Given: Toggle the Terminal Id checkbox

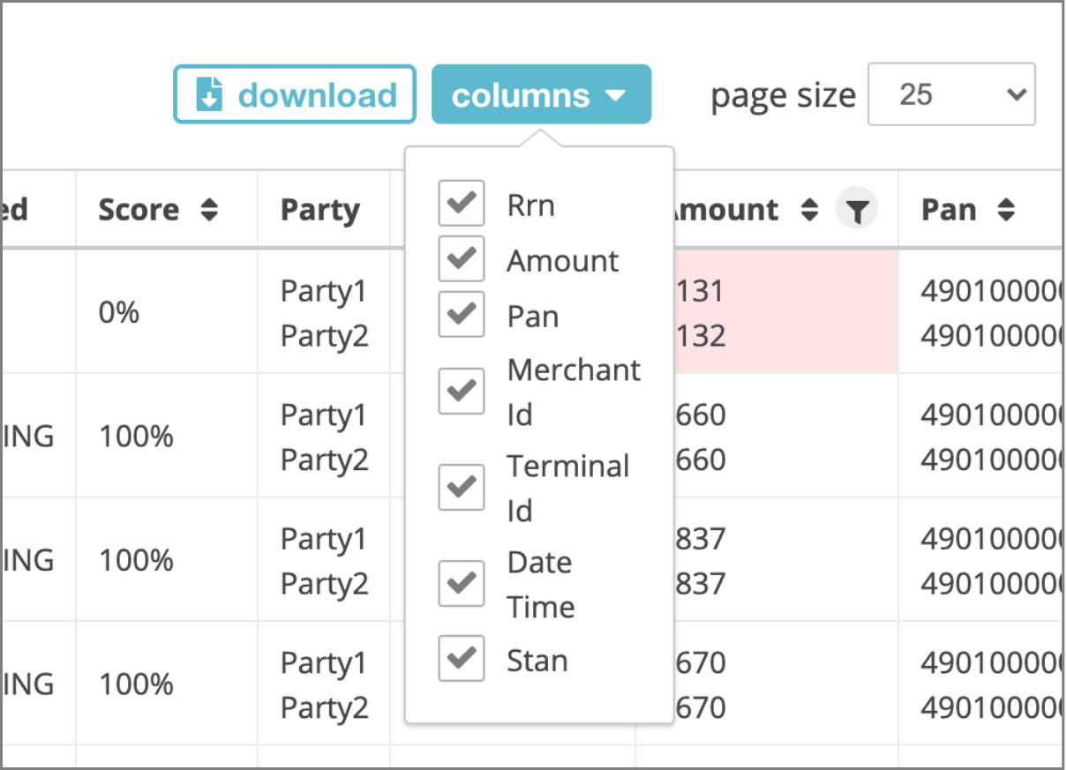Looking at the screenshot, I should pos(461,487).
